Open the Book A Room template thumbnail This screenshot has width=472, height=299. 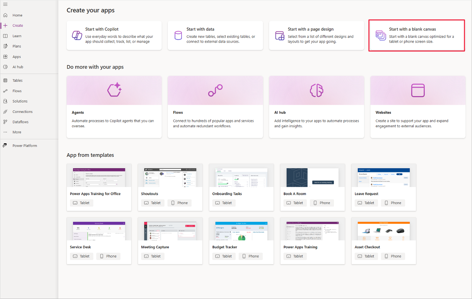[x=313, y=177]
